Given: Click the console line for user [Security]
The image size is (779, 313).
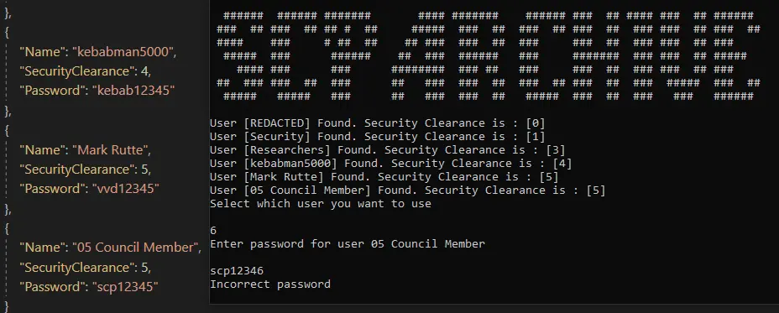Looking at the screenshot, I should (378, 137).
